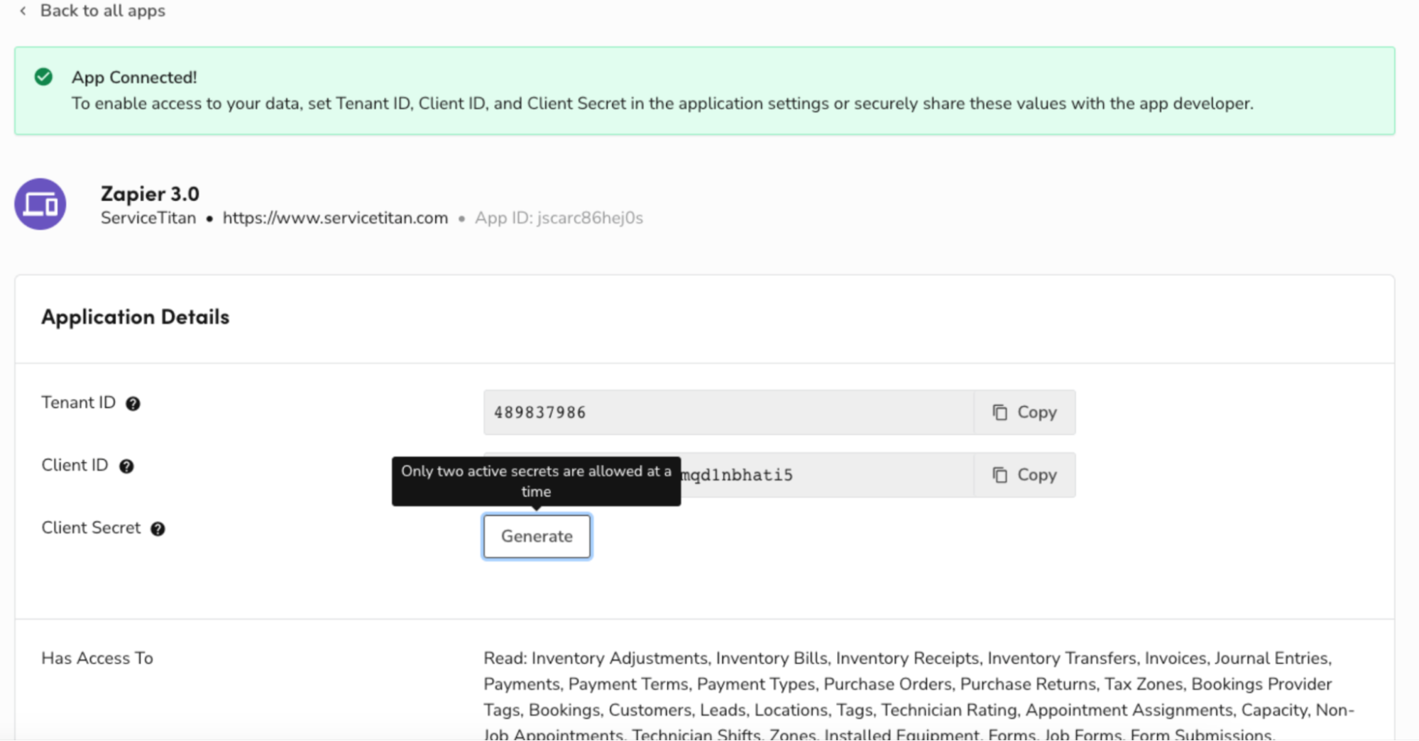Click the App ID jscarc86hej0s text
The height and width of the screenshot is (741, 1419).
pos(559,218)
